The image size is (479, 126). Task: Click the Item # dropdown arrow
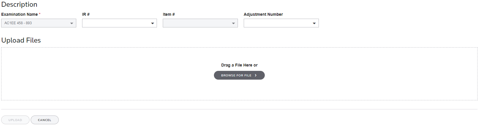(x=233, y=23)
